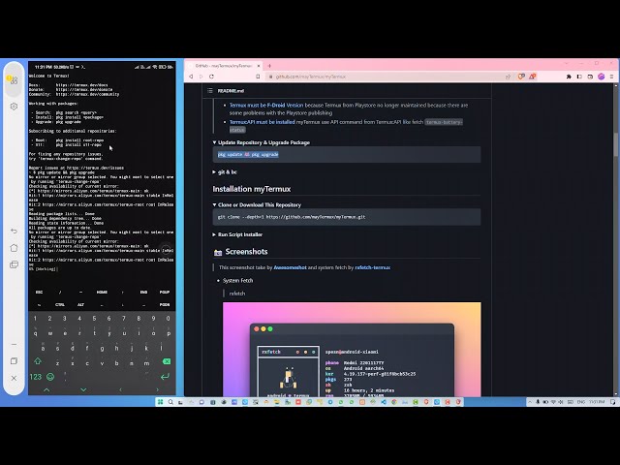Click the 11:31 PM taskbar clock

point(597,402)
